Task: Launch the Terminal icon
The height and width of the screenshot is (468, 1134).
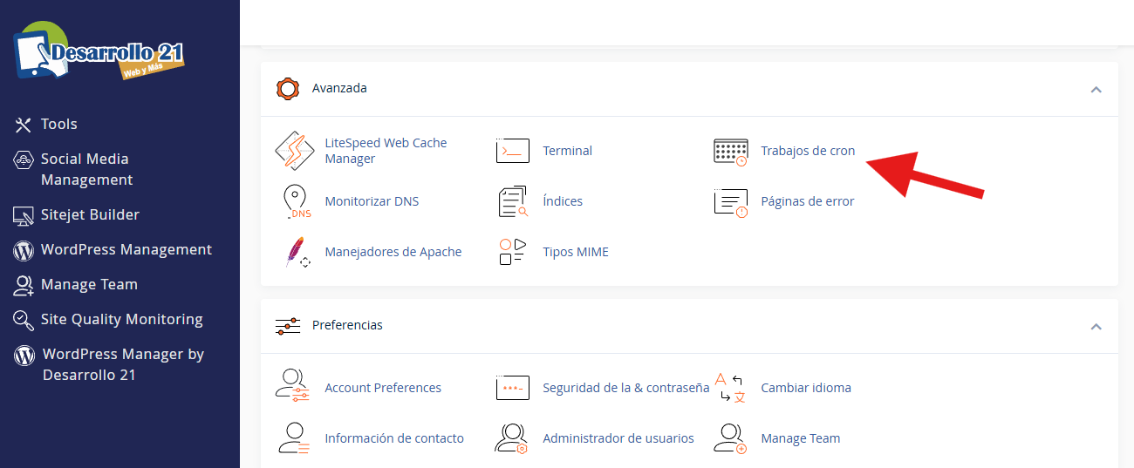Action: click(x=512, y=151)
